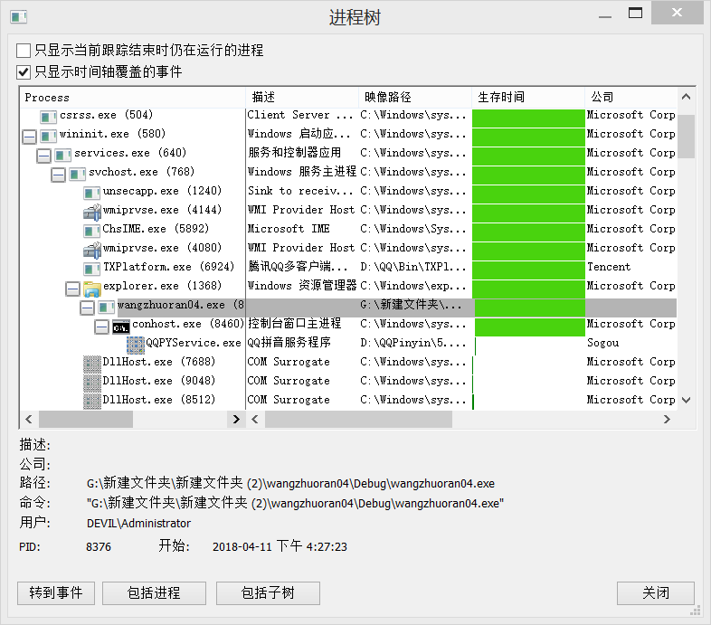Image resolution: width=711 pixels, height=625 pixels.
Task: Click the 进程树 window title bar icon
Action: click(19, 17)
